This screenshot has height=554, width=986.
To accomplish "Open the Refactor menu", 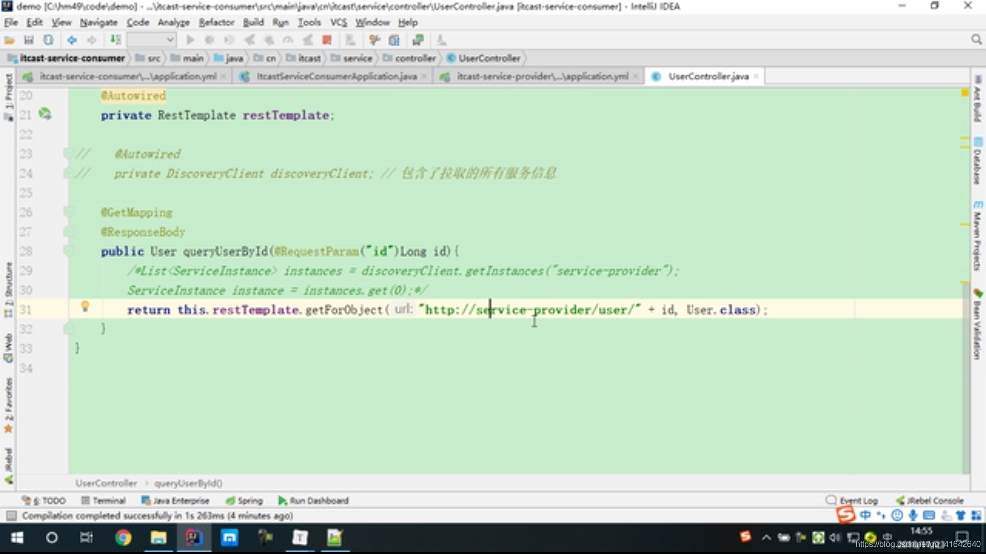I will click(216, 23).
